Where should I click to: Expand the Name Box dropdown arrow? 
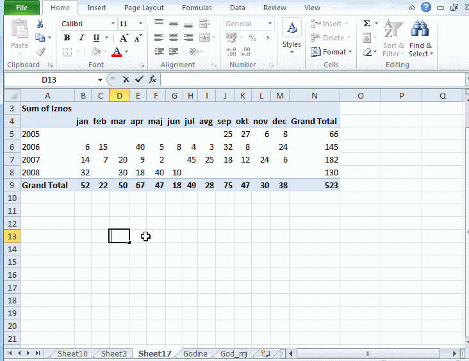(x=100, y=80)
